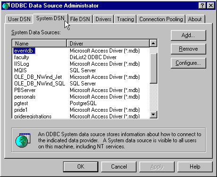Click the data source list scrollbar thumb
Image resolution: width=217 pixels, height=177 pixels.
point(153,68)
